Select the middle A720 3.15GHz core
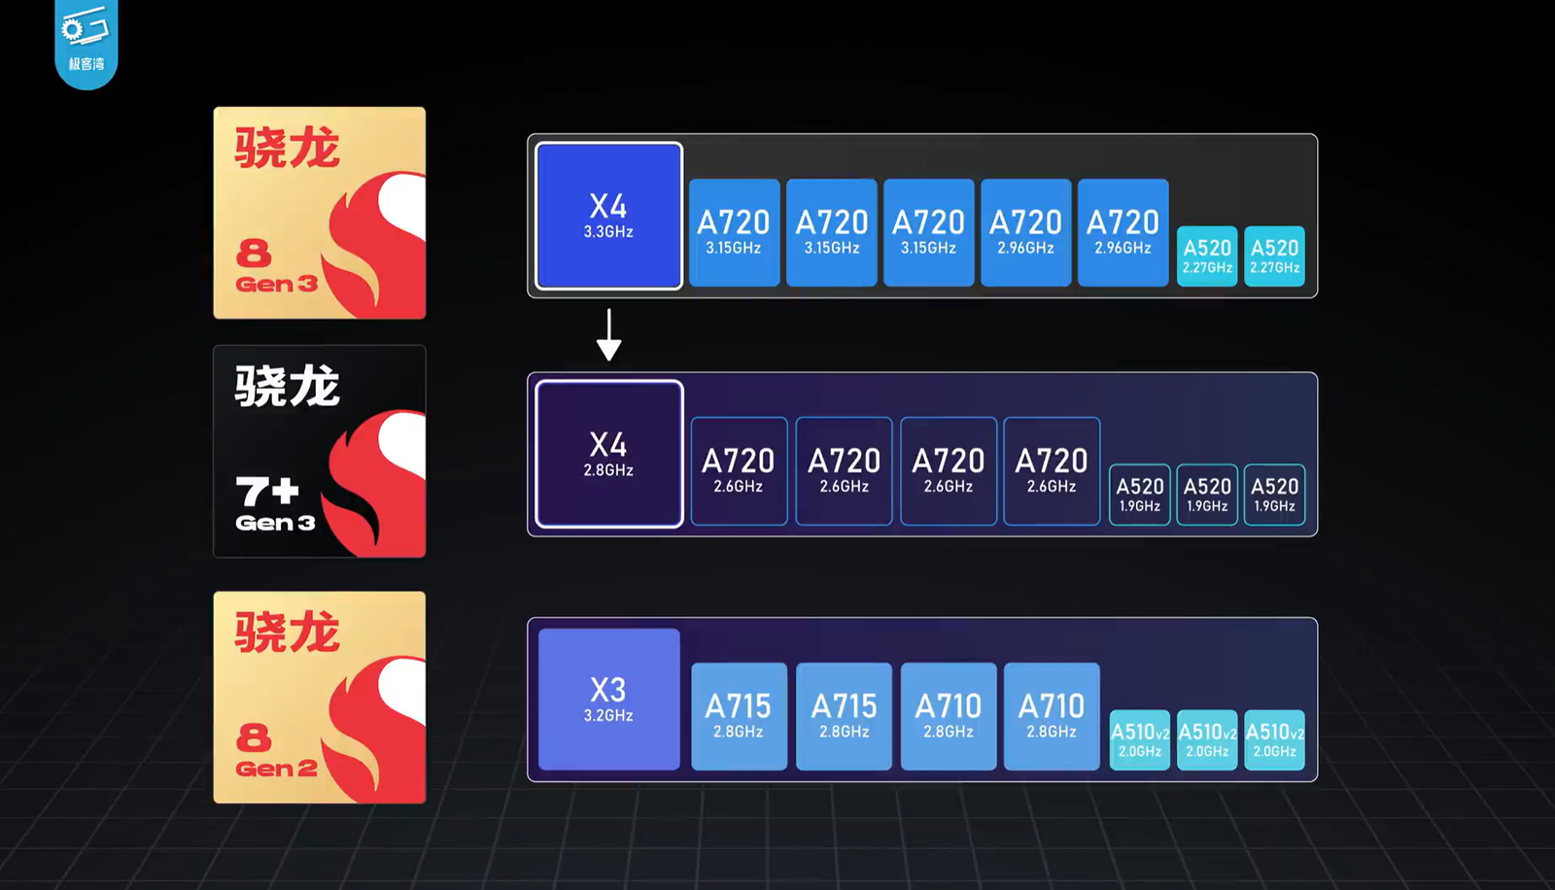This screenshot has width=1555, height=890. [831, 232]
